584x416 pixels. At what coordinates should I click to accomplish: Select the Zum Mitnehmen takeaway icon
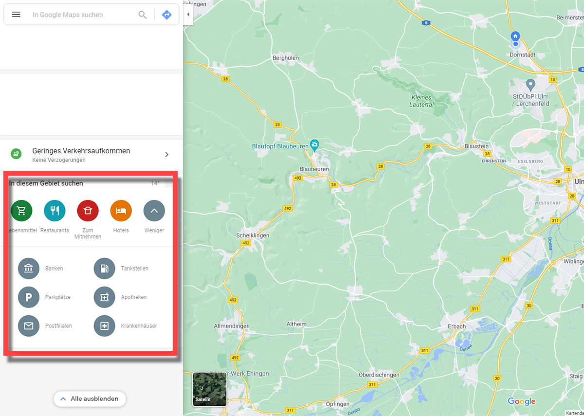click(x=88, y=211)
